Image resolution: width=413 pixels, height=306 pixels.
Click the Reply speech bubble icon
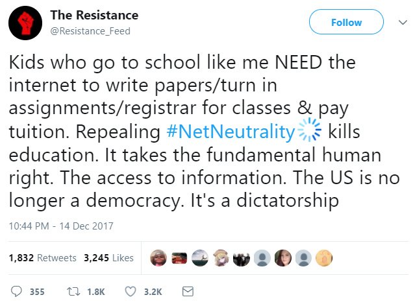tap(18, 292)
